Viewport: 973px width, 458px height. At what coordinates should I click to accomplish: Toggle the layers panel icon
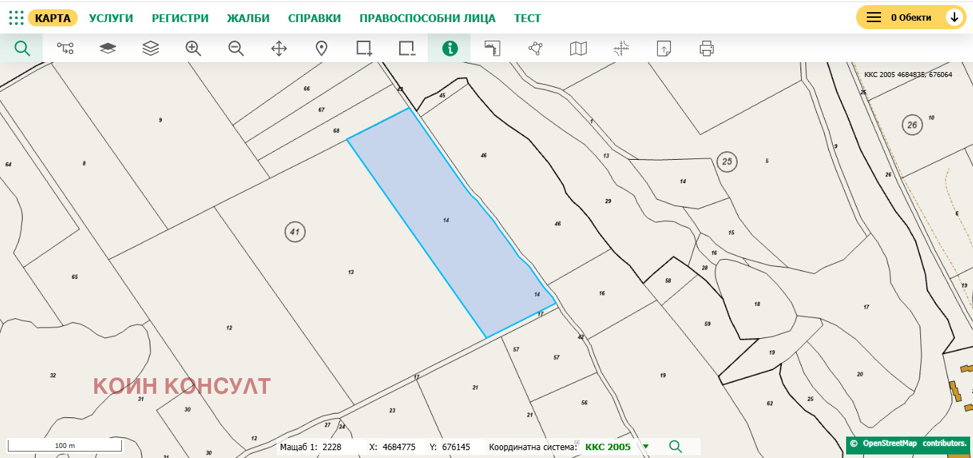coord(107,49)
